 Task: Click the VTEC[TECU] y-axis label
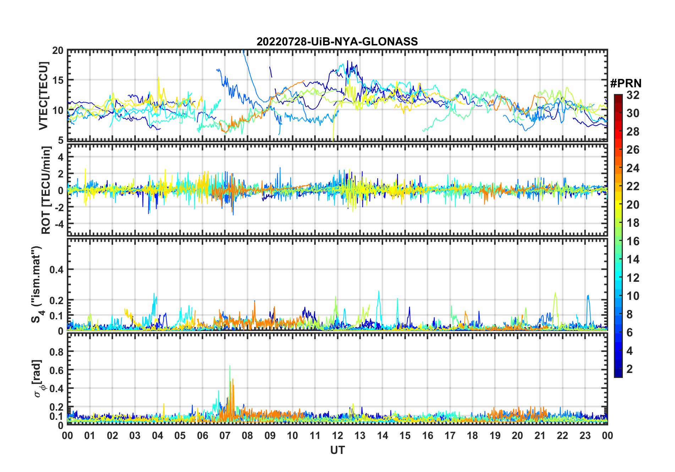tap(43, 96)
